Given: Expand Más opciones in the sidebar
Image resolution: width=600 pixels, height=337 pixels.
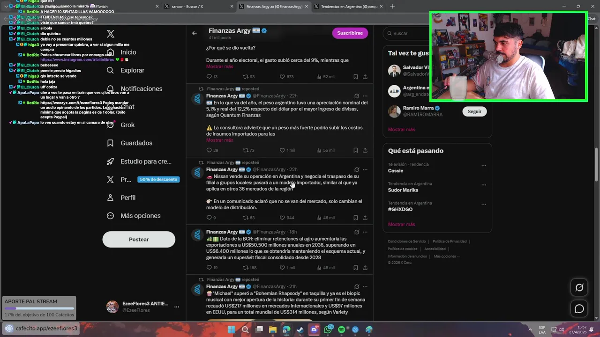Looking at the screenshot, I should [x=134, y=216].
